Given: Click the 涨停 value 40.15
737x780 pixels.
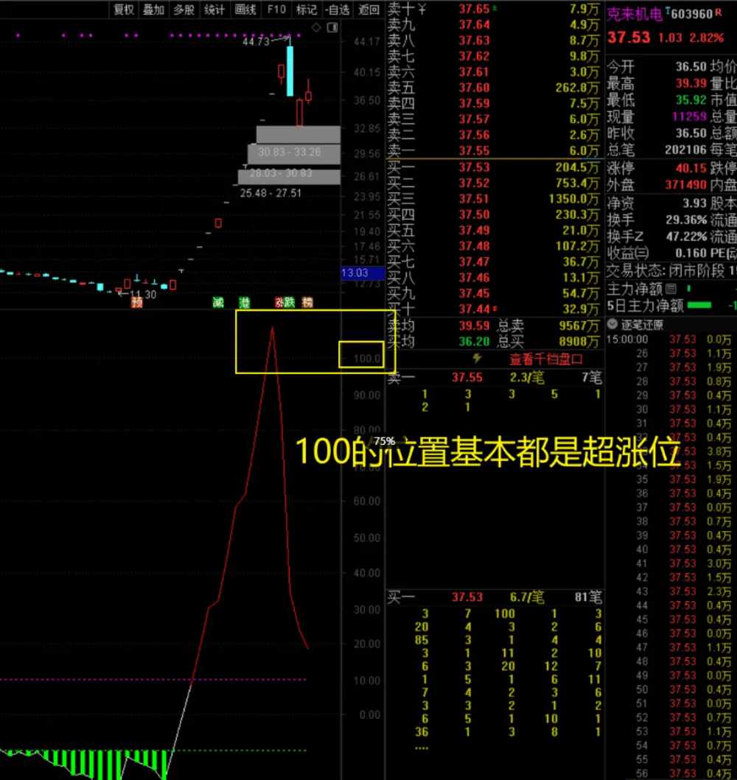Looking at the screenshot, I should pyautogui.click(x=691, y=168).
